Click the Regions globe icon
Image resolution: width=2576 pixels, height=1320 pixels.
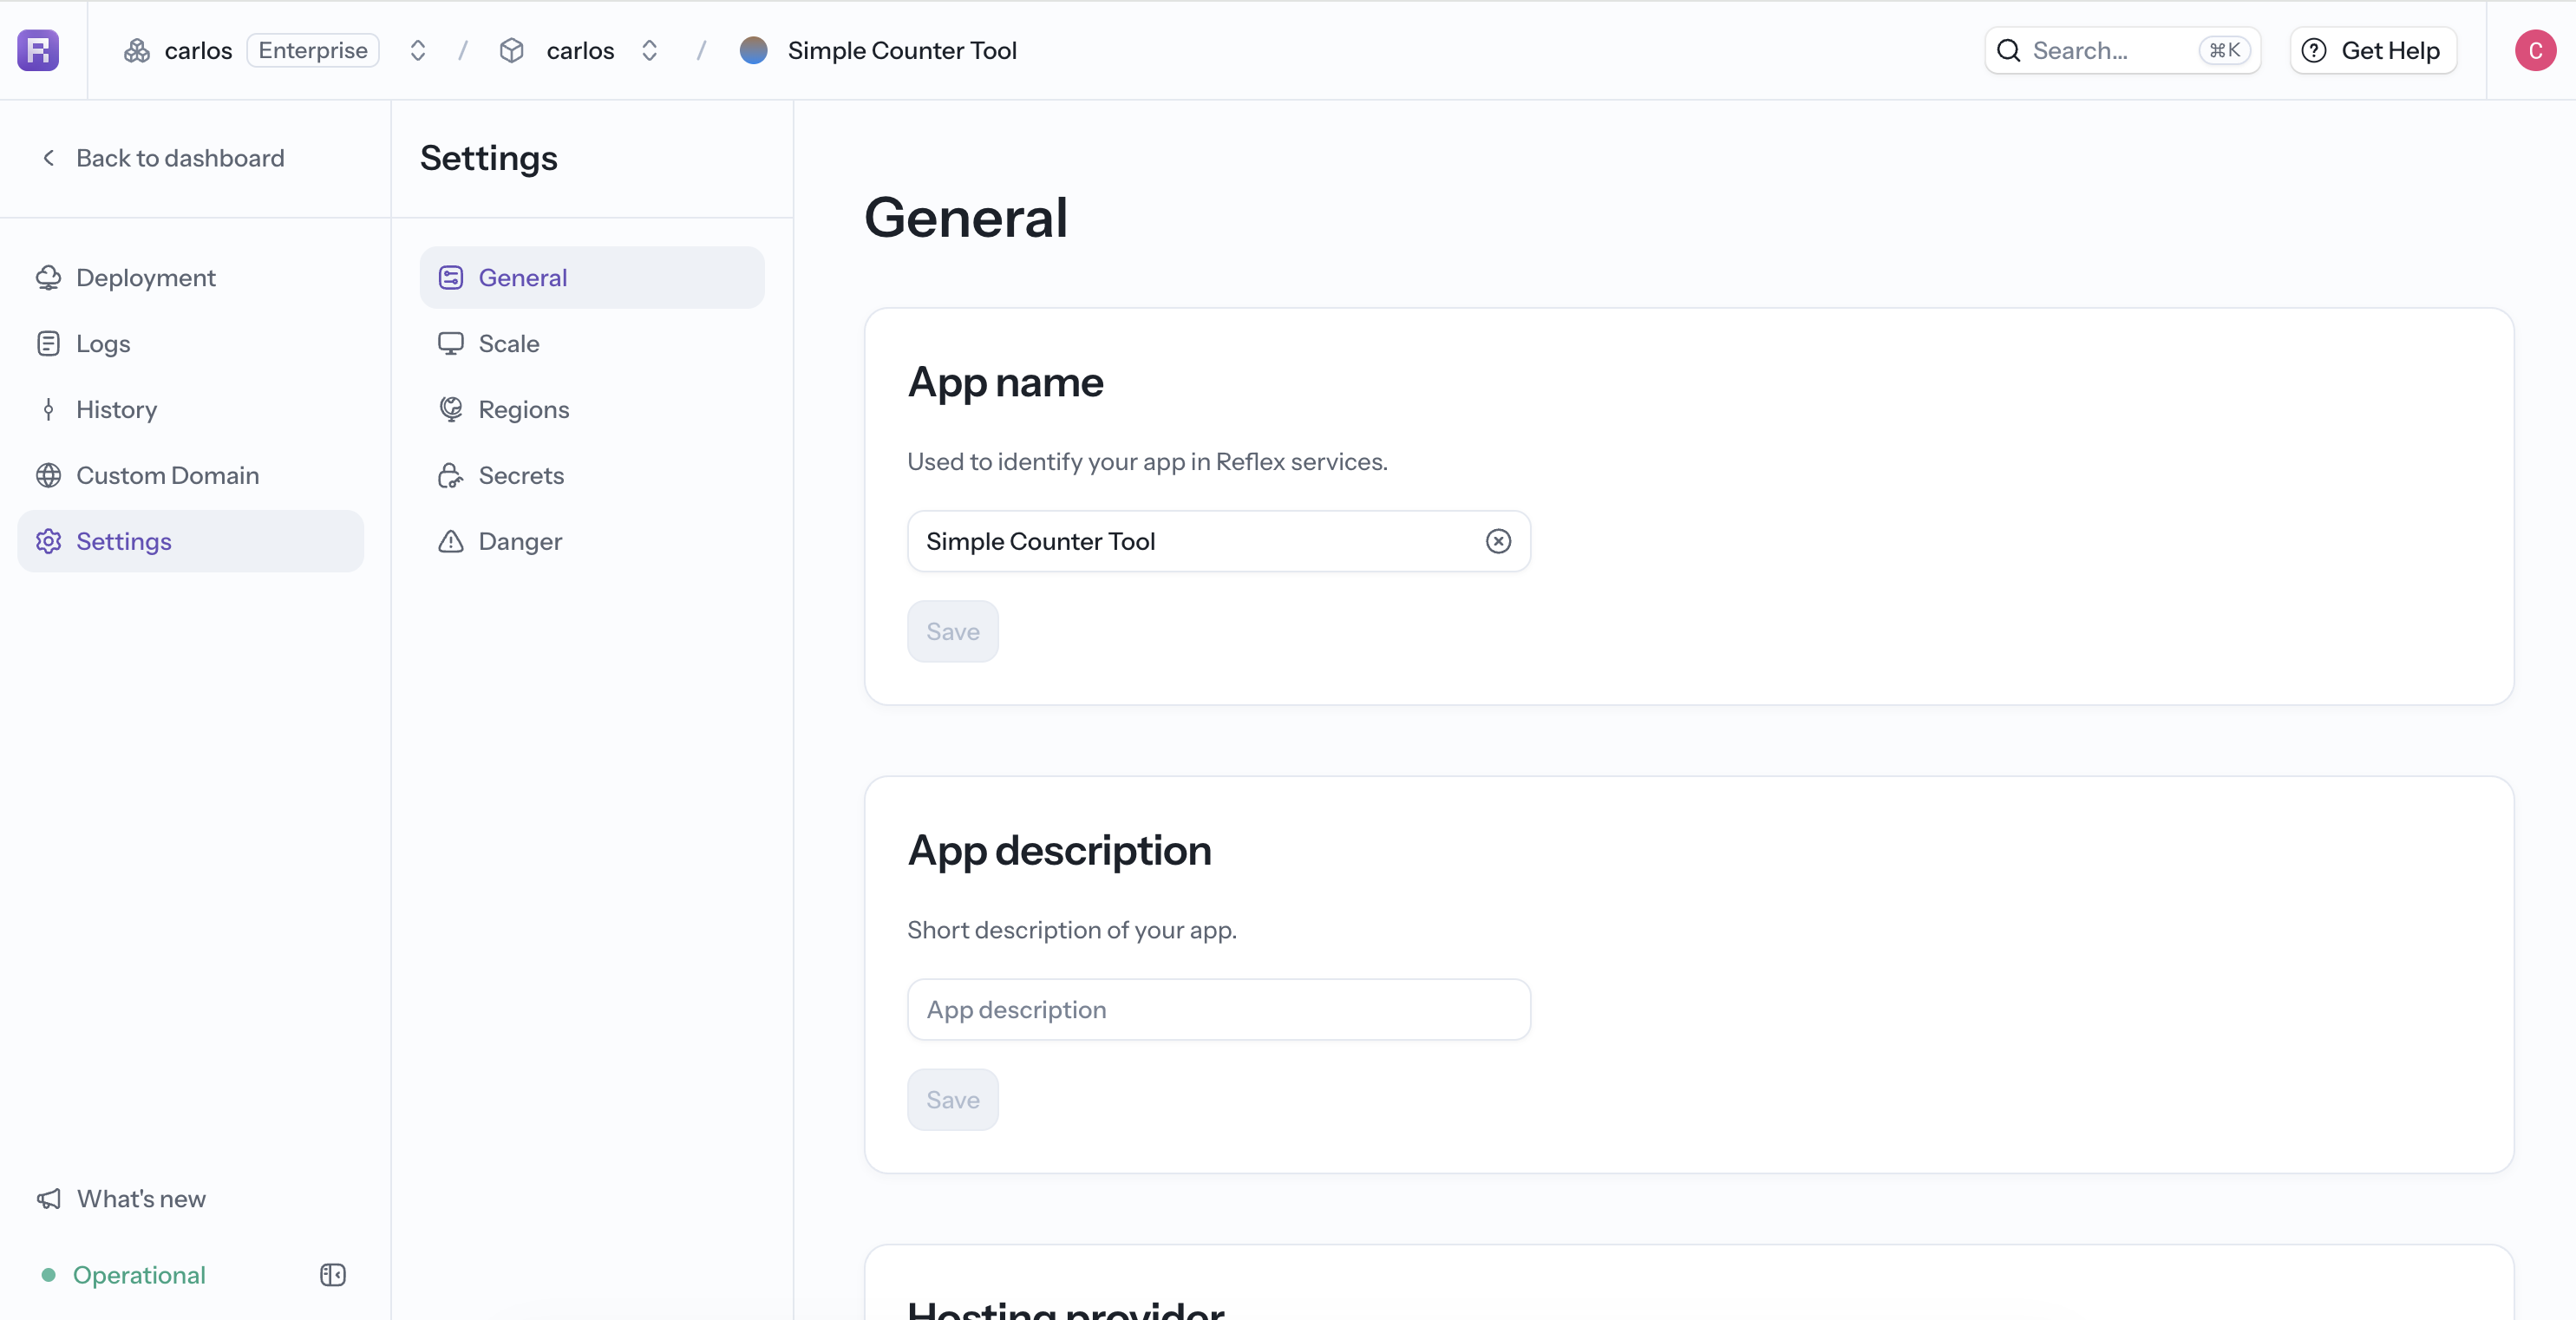click(x=451, y=409)
